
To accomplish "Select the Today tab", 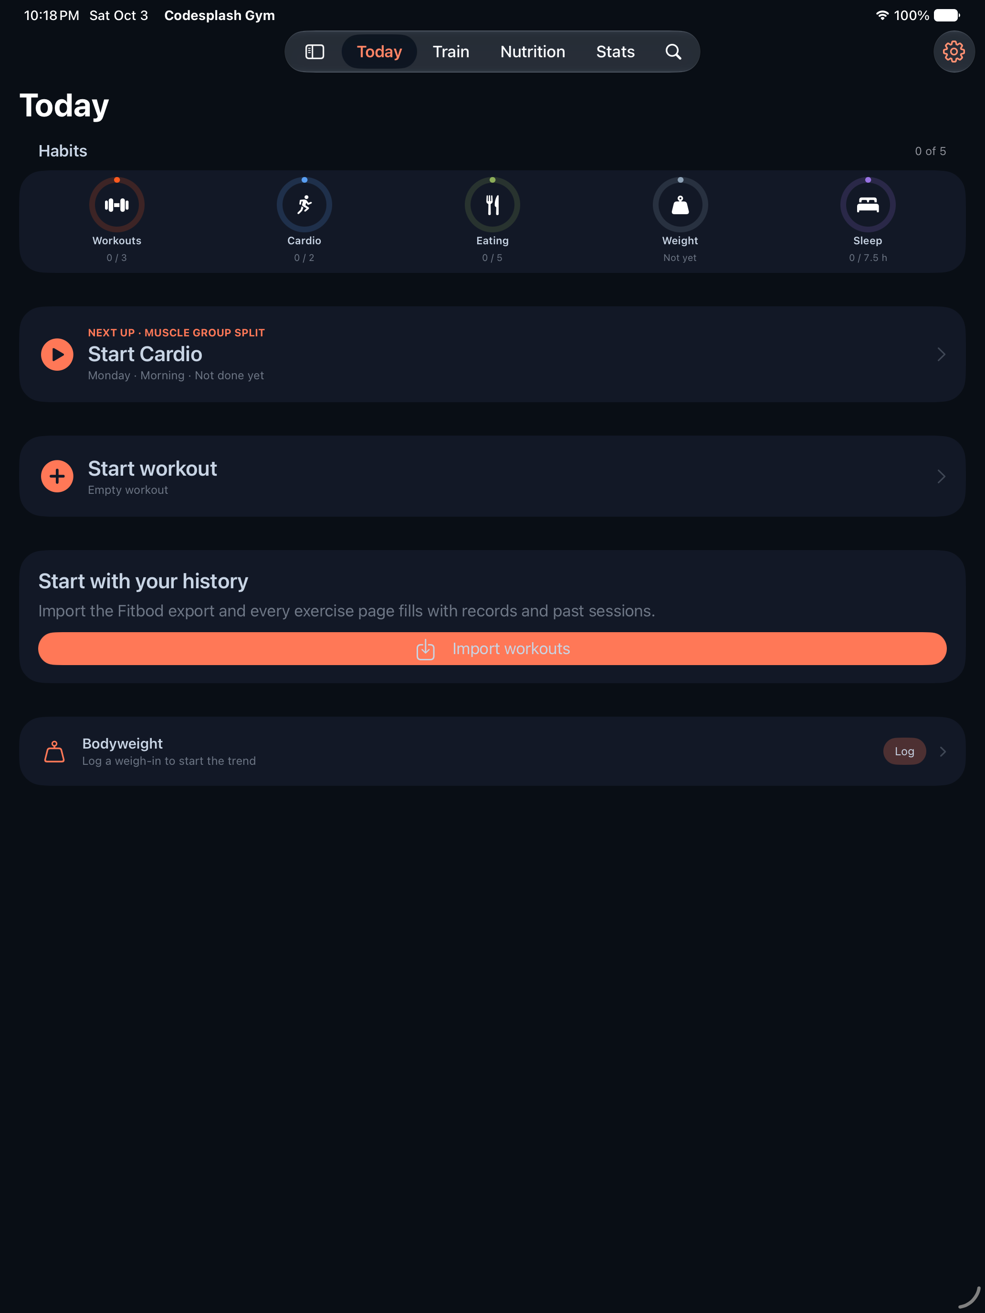I will tap(379, 52).
